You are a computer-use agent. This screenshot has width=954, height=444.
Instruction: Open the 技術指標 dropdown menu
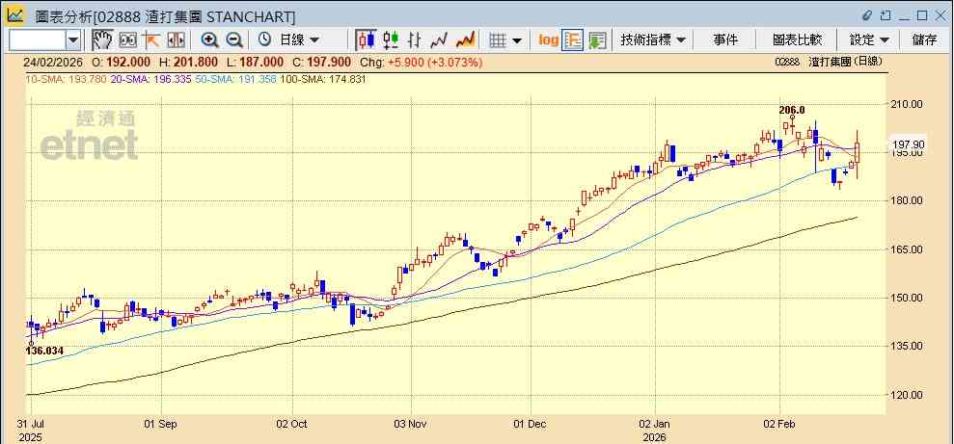pos(653,40)
